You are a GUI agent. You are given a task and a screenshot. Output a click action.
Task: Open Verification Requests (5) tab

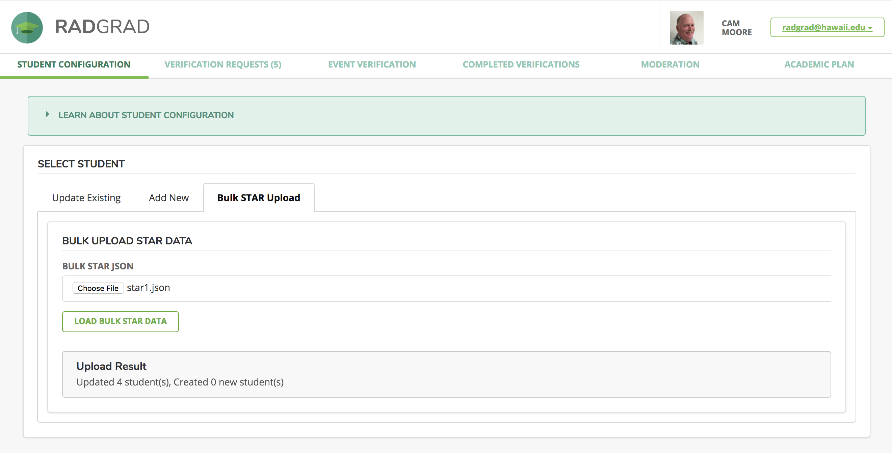coord(223,64)
